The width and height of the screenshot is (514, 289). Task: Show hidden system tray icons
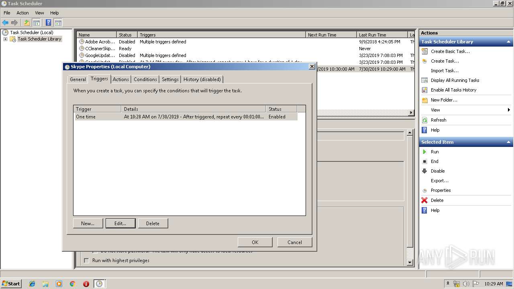pos(448,283)
